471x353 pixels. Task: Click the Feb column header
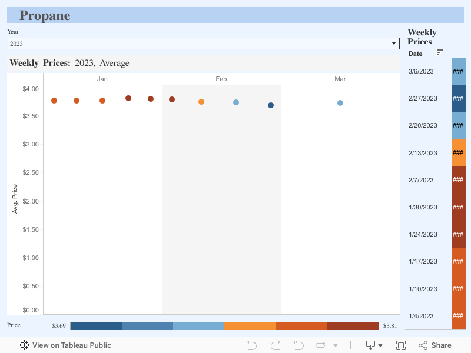pos(221,79)
